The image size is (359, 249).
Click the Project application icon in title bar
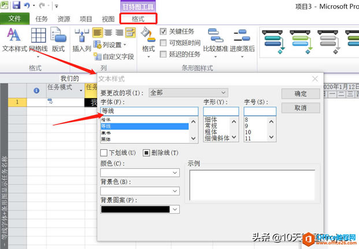pyautogui.click(x=5, y=5)
